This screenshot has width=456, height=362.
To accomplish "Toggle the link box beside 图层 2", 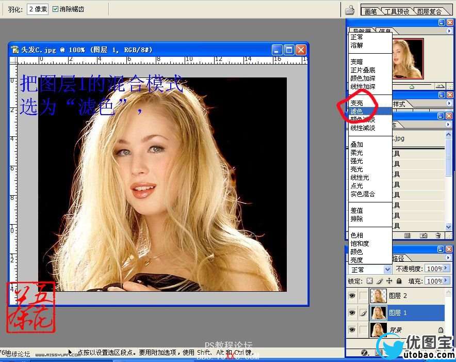I will (x=363, y=296).
